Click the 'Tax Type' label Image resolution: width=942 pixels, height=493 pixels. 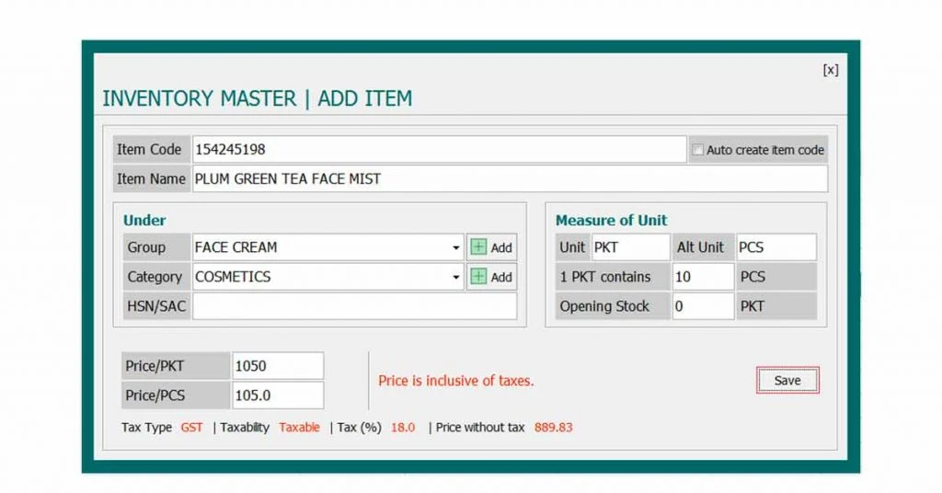146,428
